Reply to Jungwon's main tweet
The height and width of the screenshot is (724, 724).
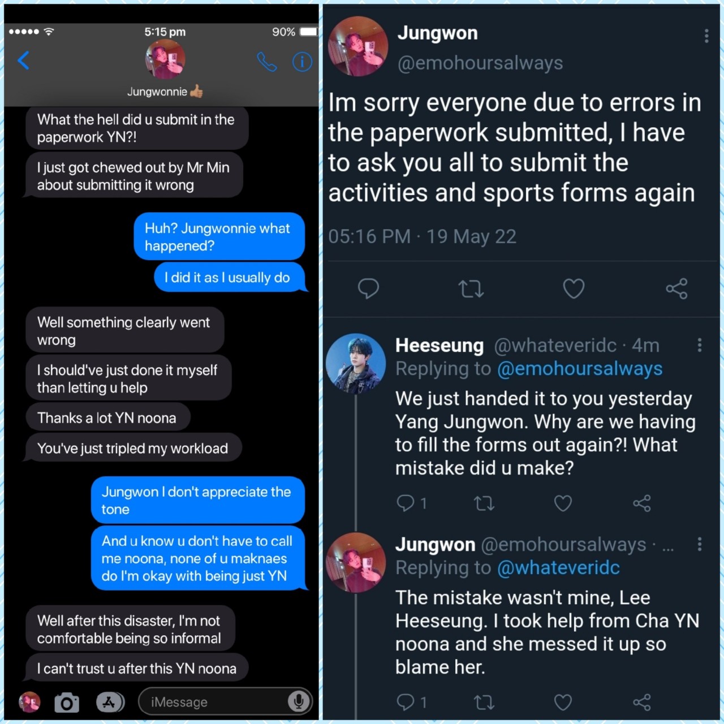pos(368,288)
